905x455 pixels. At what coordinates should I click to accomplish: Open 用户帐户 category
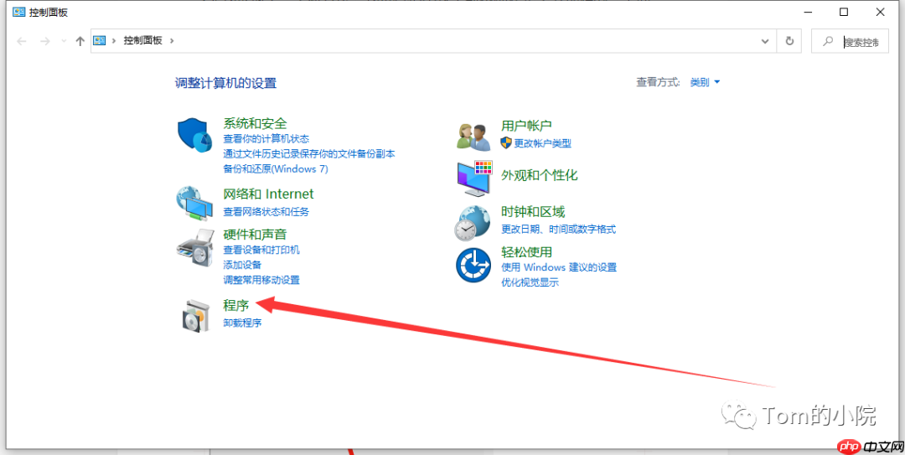pos(526,126)
